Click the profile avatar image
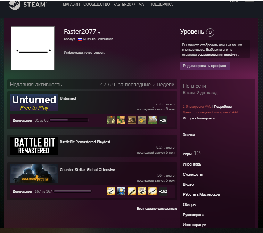263x233 pixels. 33,48
